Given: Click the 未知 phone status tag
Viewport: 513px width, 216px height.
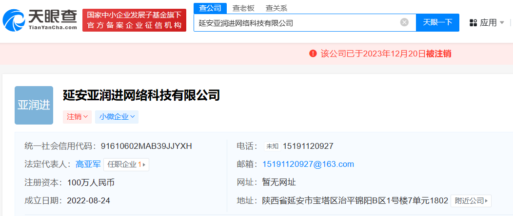Looking at the screenshot, I should point(272,146).
